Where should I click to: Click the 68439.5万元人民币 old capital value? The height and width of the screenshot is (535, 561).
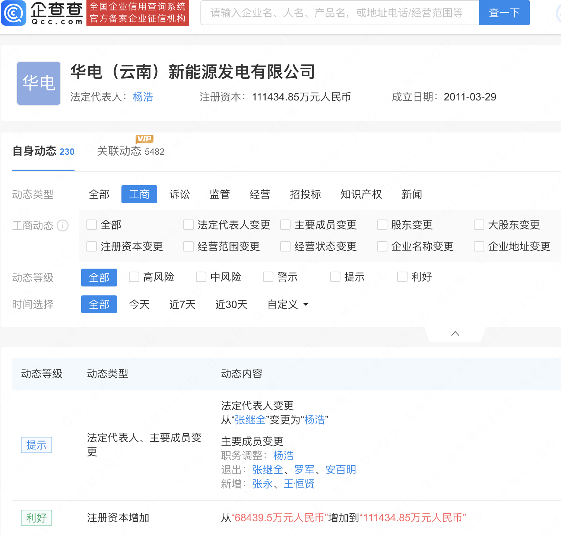280,518
